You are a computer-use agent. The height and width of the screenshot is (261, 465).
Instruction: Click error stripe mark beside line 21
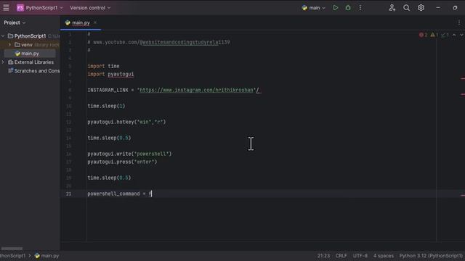(463, 195)
